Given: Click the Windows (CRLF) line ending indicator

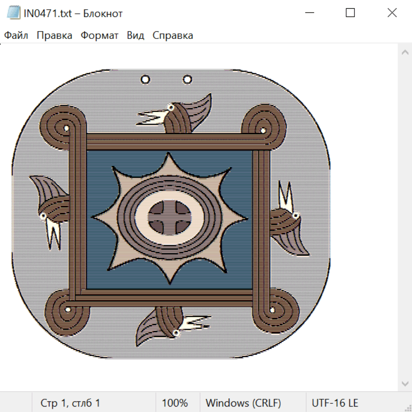Looking at the screenshot, I should coord(243,403).
